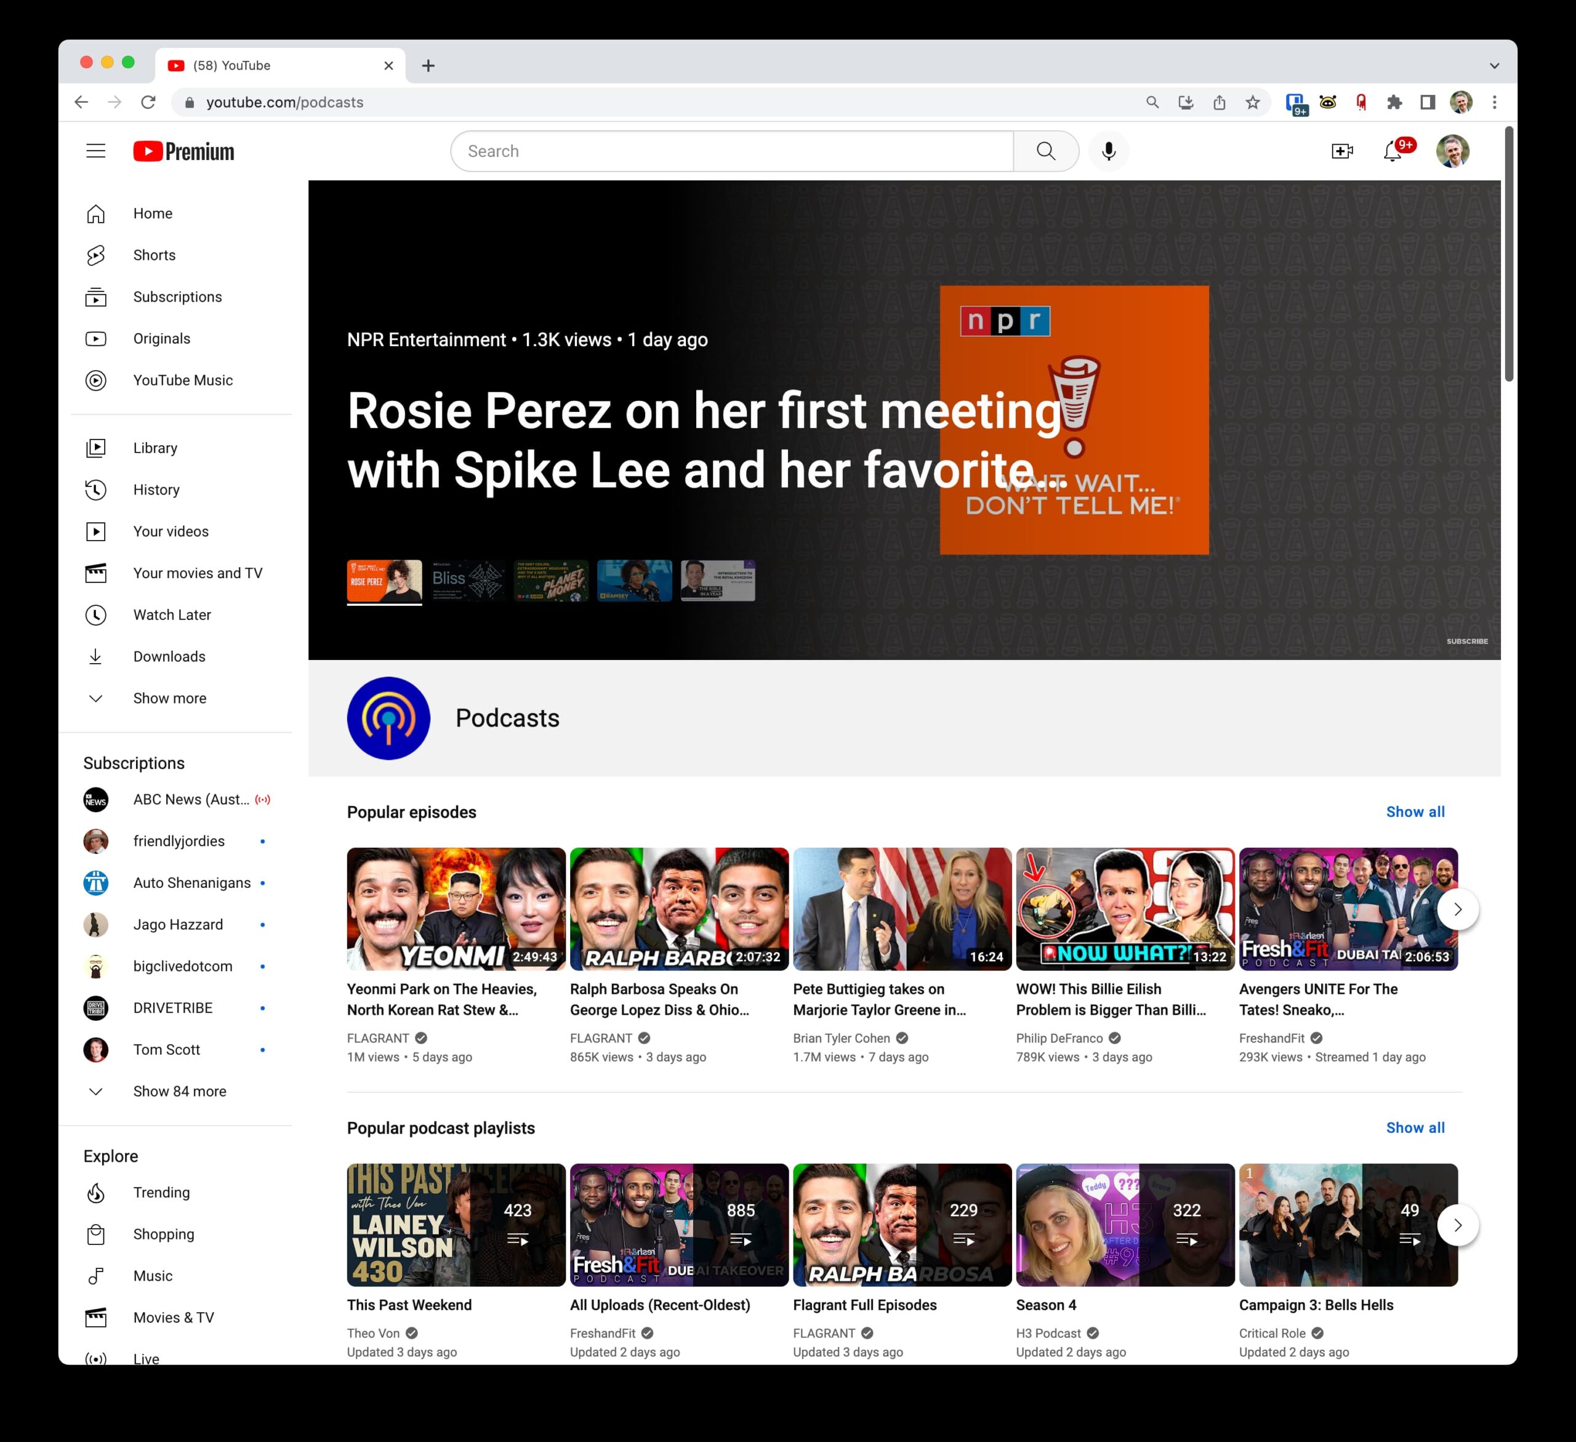Click the Subscribe watermark on hero banner

pyautogui.click(x=1466, y=641)
